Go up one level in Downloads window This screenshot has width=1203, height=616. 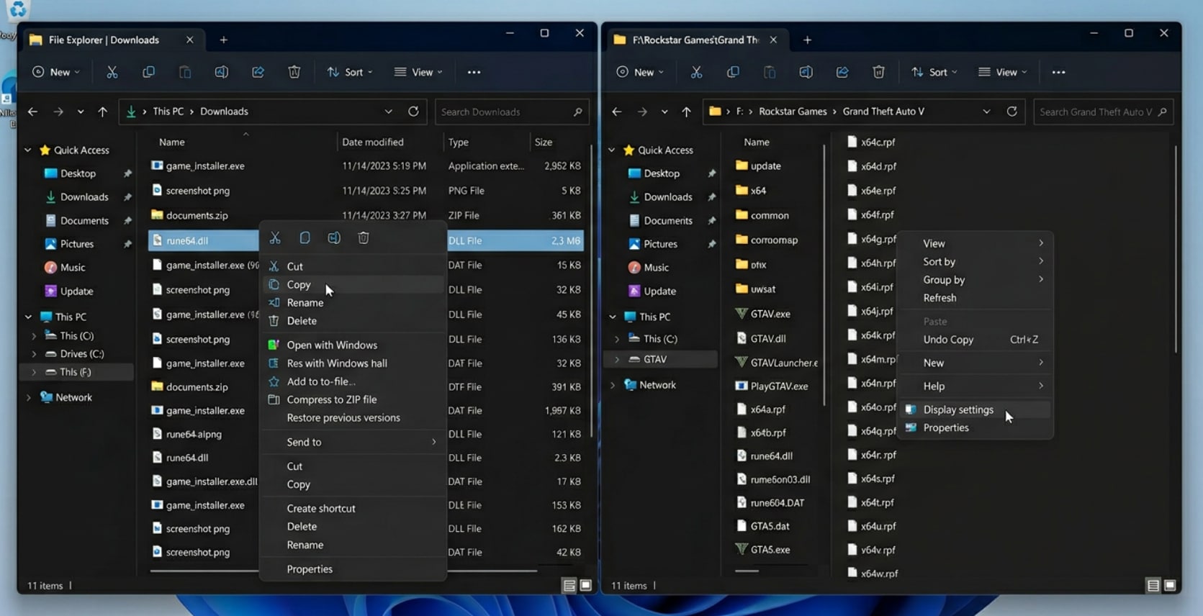[102, 112]
